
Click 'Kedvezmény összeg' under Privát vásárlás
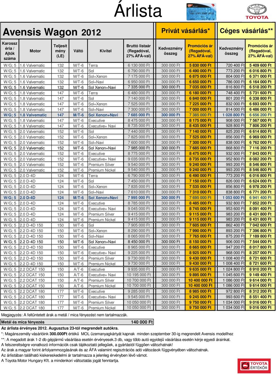click(x=170, y=51)
